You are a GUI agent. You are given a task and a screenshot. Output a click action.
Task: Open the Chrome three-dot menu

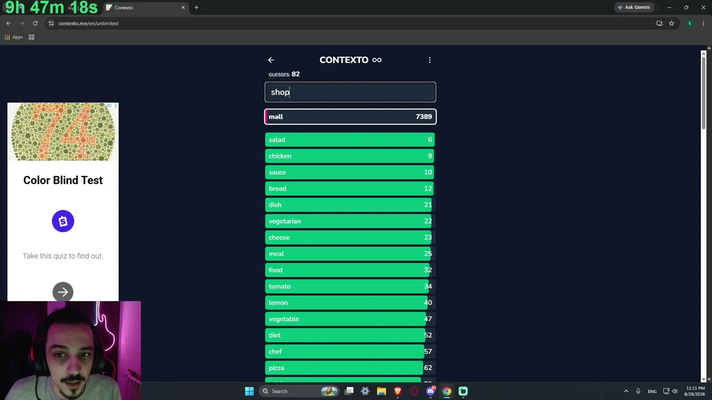(704, 23)
